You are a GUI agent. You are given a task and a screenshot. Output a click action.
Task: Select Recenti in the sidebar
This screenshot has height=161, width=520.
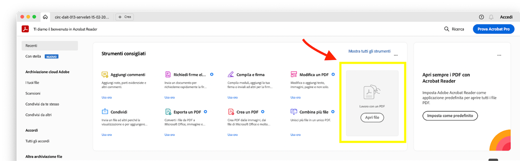point(50,45)
